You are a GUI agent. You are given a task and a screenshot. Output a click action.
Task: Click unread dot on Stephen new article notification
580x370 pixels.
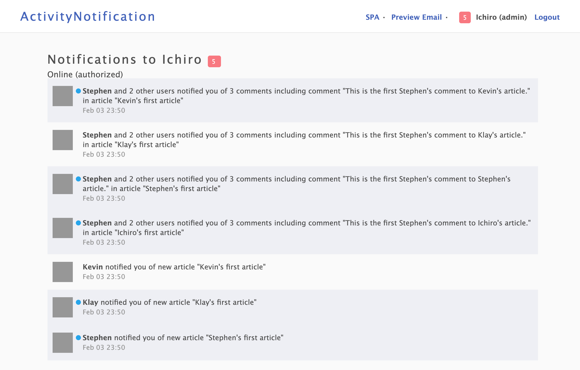pyautogui.click(x=78, y=338)
